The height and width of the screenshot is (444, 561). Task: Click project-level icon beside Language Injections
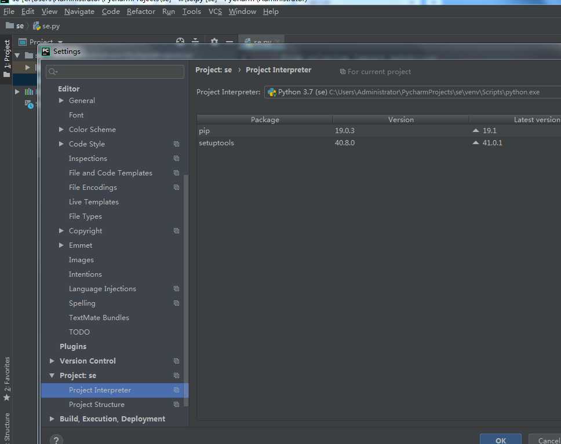pyautogui.click(x=176, y=288)
